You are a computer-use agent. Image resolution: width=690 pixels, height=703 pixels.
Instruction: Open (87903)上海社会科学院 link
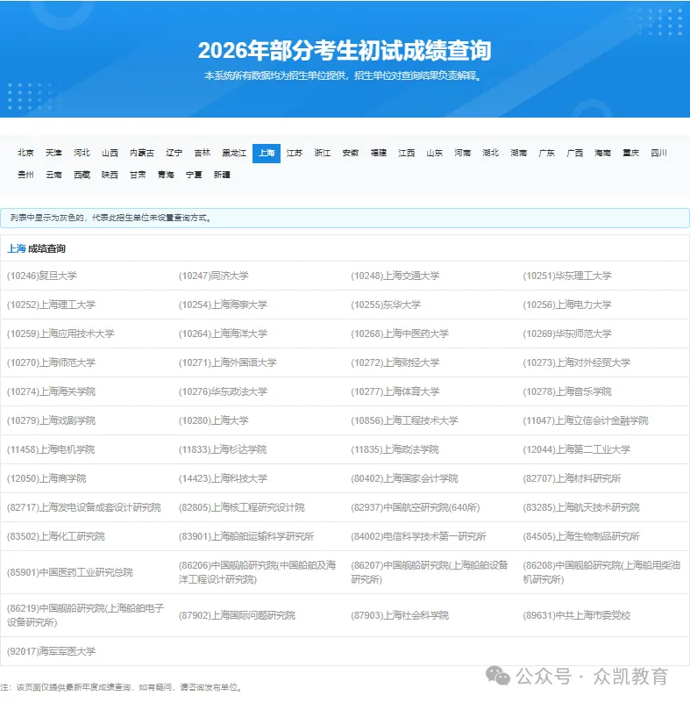click(x=400, y=615)
